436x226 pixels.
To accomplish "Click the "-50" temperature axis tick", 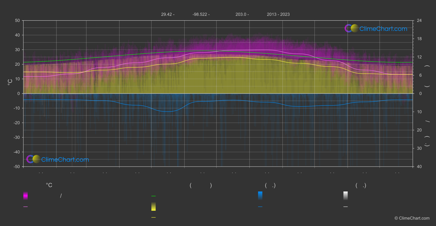I will pyautogui.click(x=17, y=167).
